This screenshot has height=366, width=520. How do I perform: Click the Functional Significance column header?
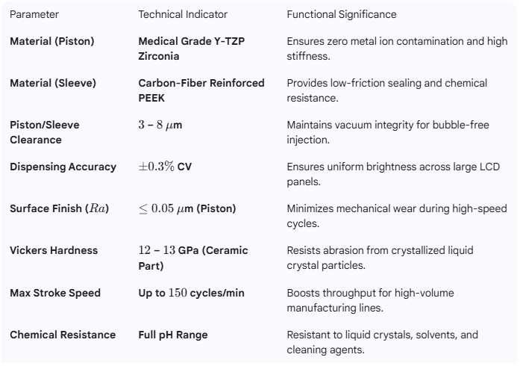(342, 14)
